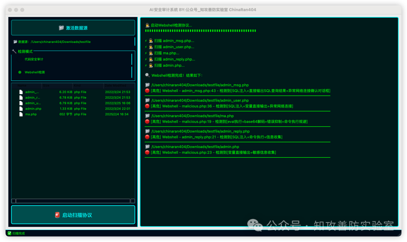
Task: Click folder icon before testfile/admin_msg.php path
Action: 147,85
